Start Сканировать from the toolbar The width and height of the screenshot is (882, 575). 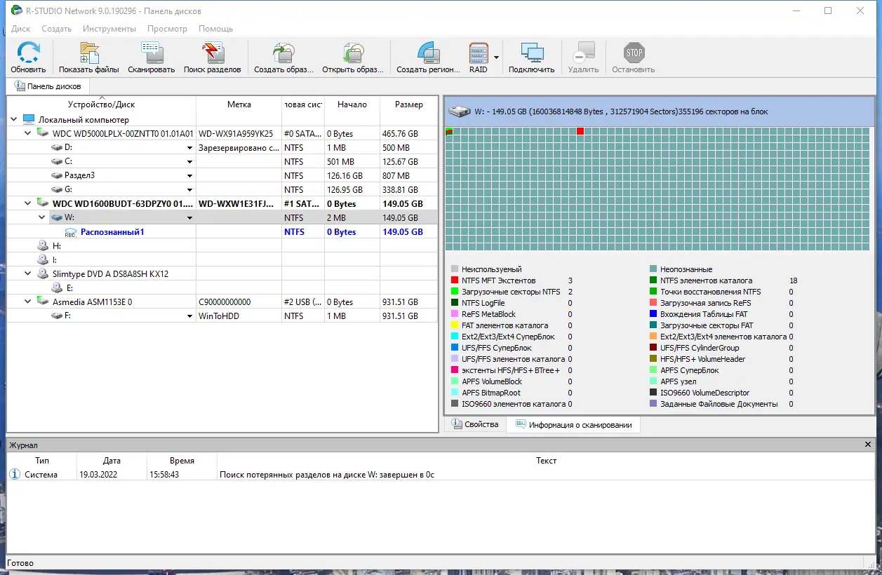152,53
